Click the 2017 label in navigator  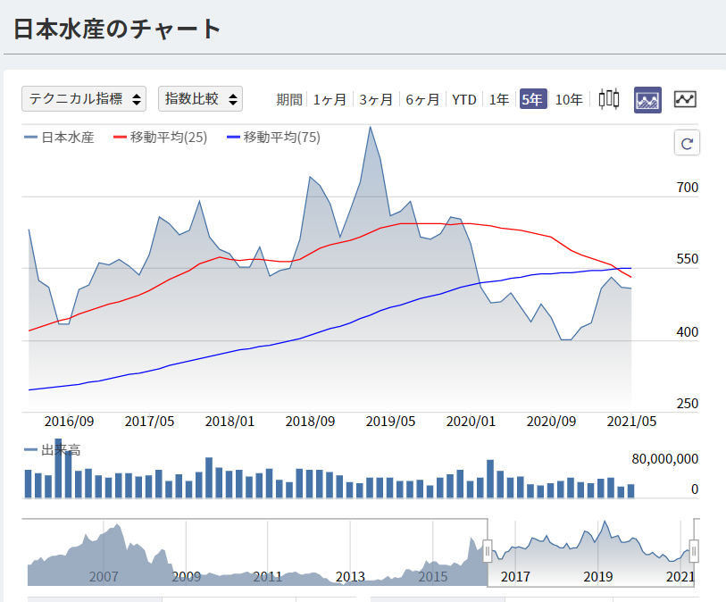[x=515, y=576]
